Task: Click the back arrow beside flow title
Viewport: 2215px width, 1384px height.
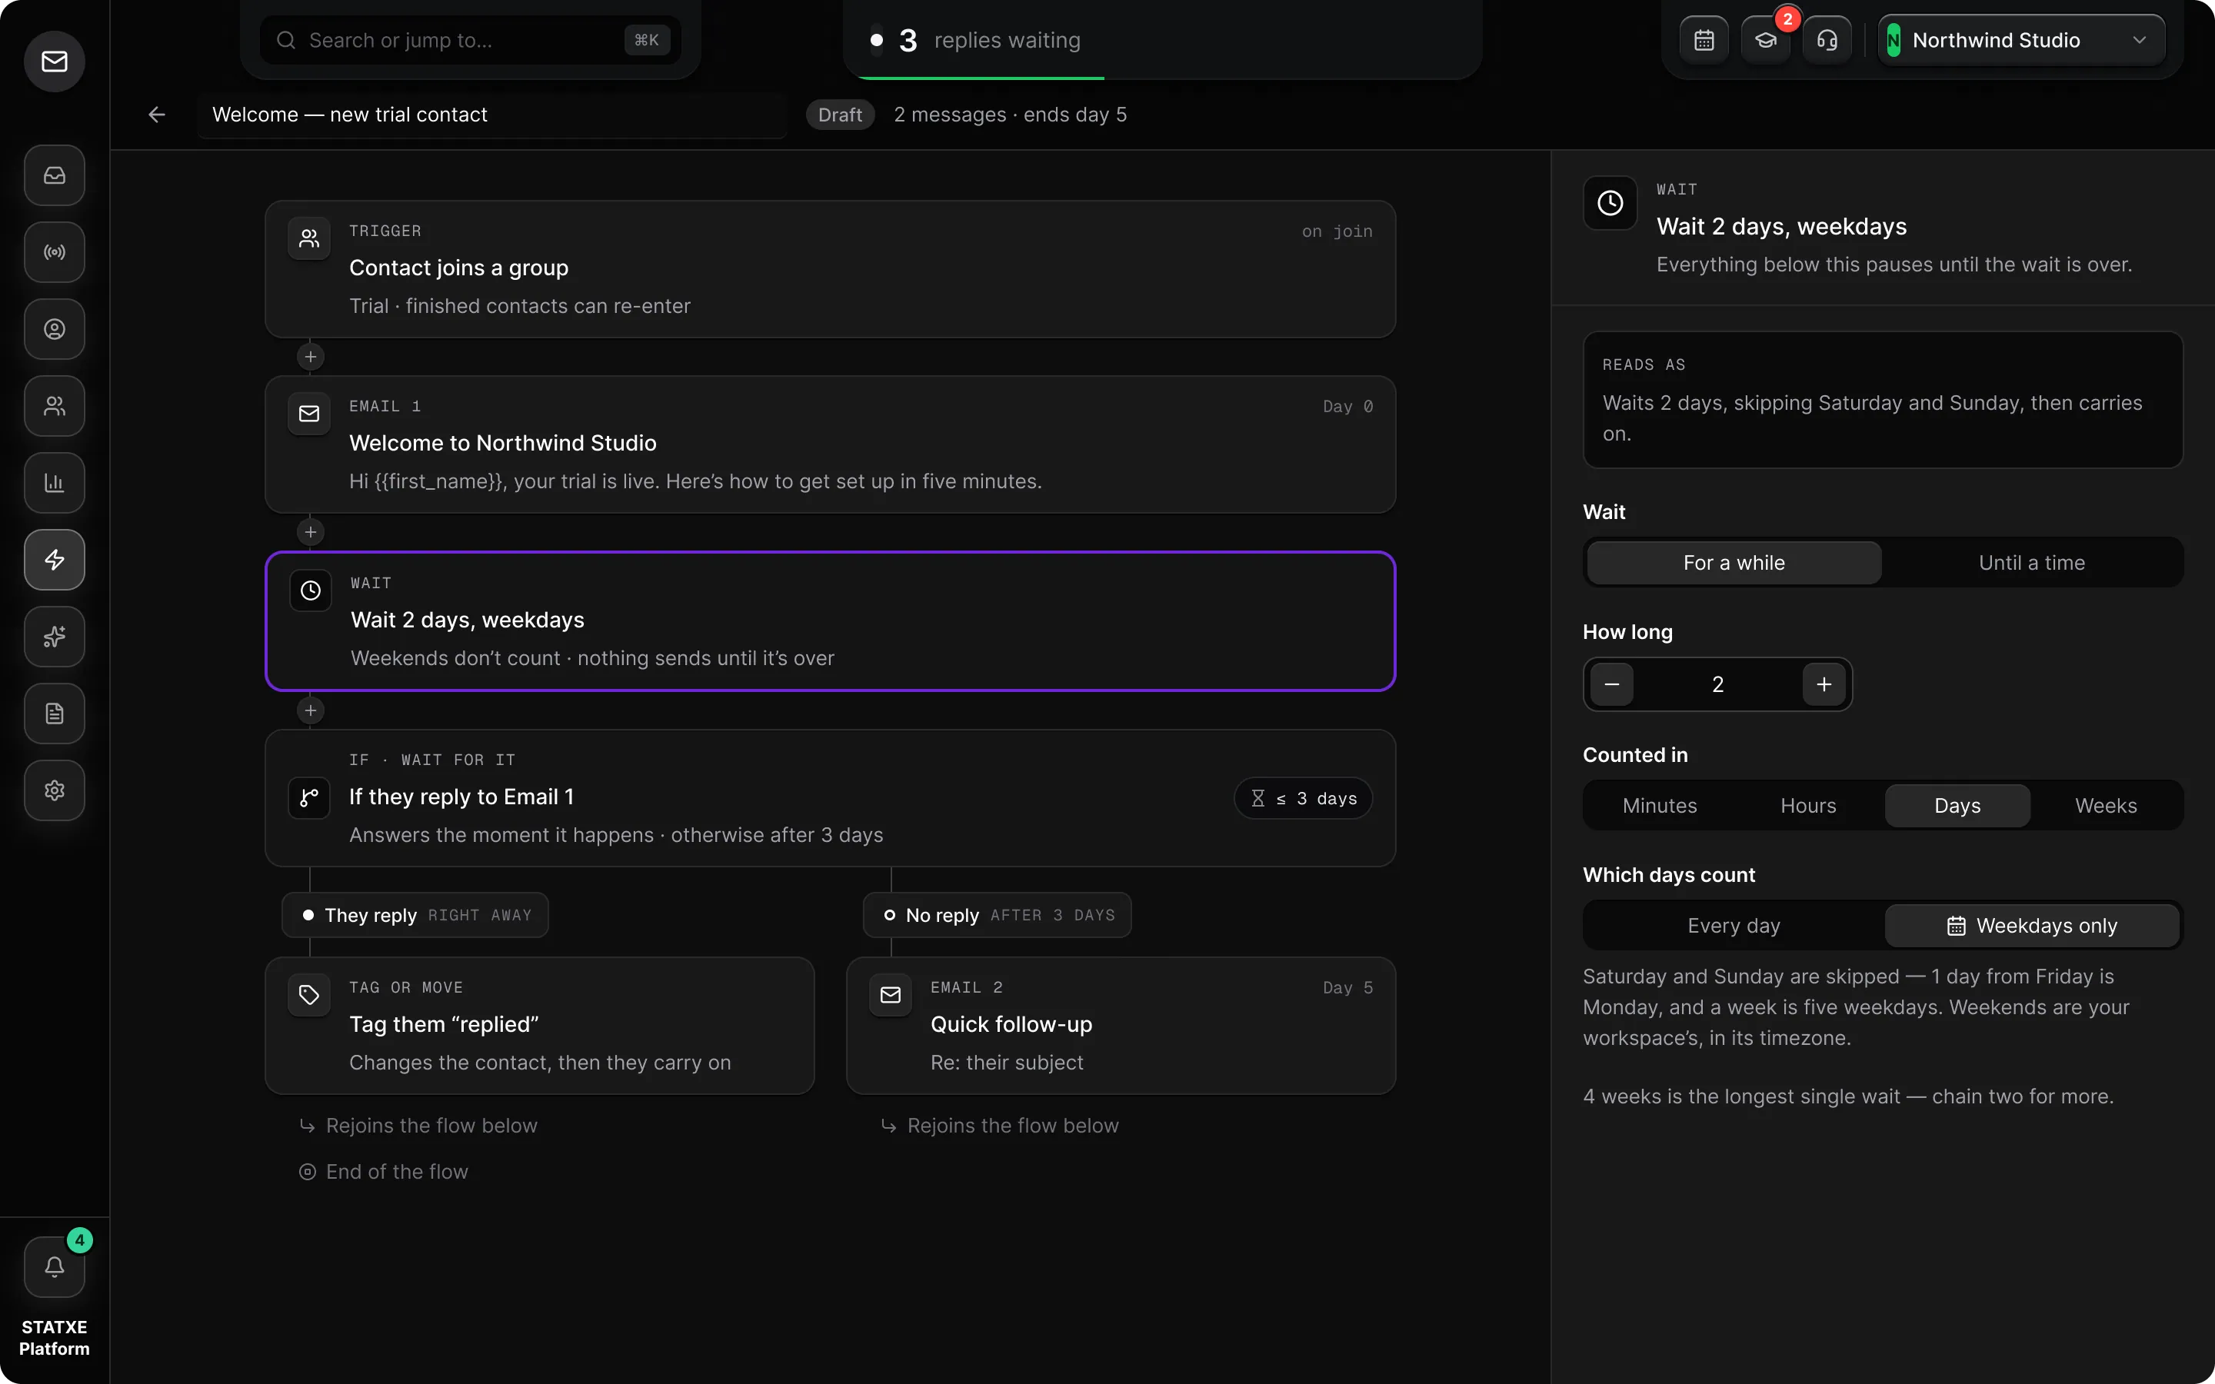Action: click(x=157, y=115)
